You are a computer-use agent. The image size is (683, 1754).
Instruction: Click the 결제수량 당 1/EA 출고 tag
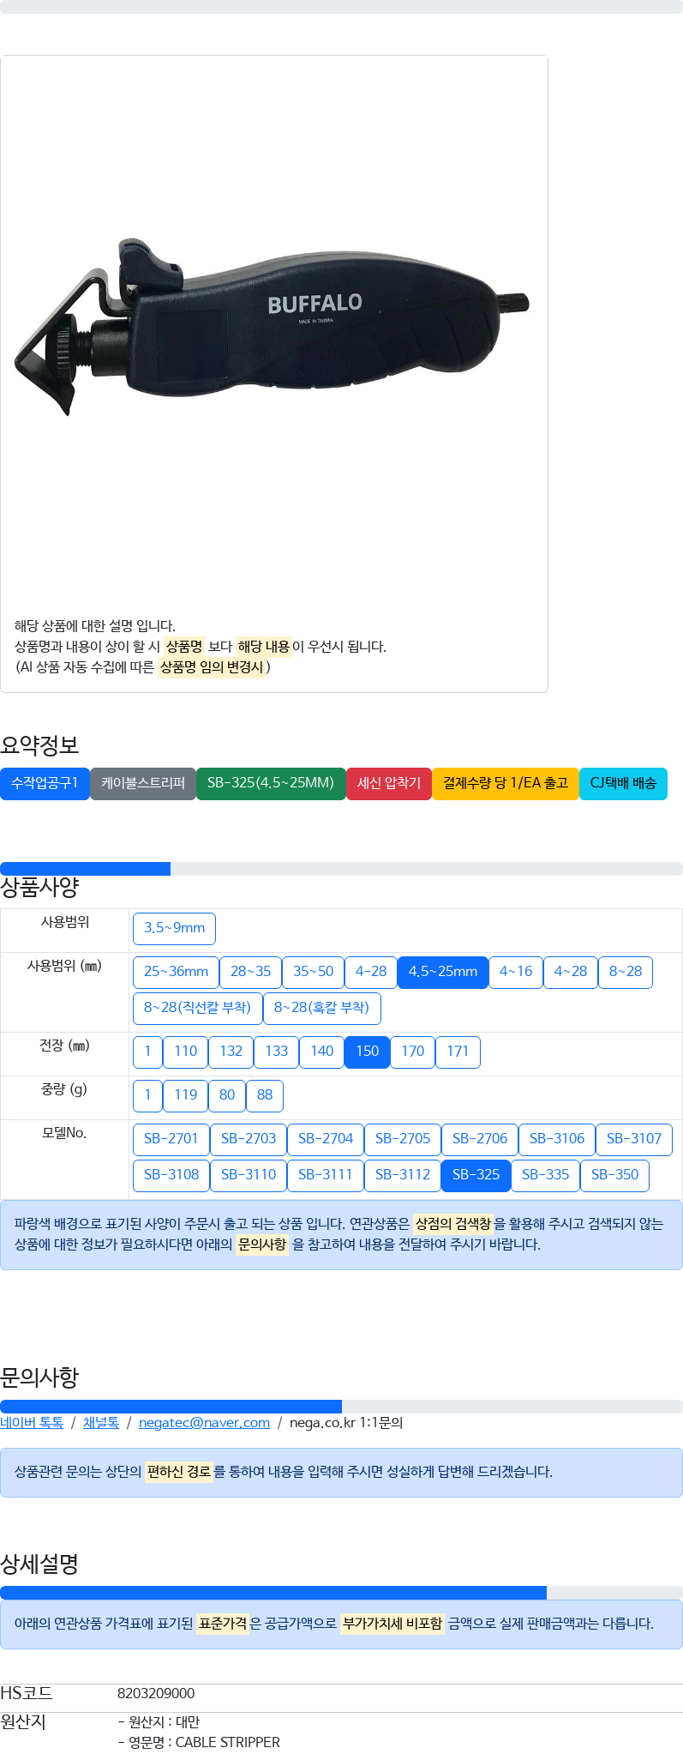click(x=506, y=783)
